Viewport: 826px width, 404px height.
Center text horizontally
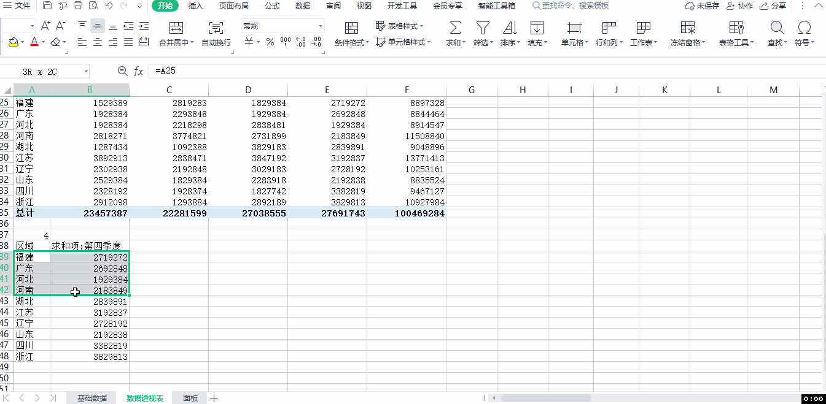[98, 42]
